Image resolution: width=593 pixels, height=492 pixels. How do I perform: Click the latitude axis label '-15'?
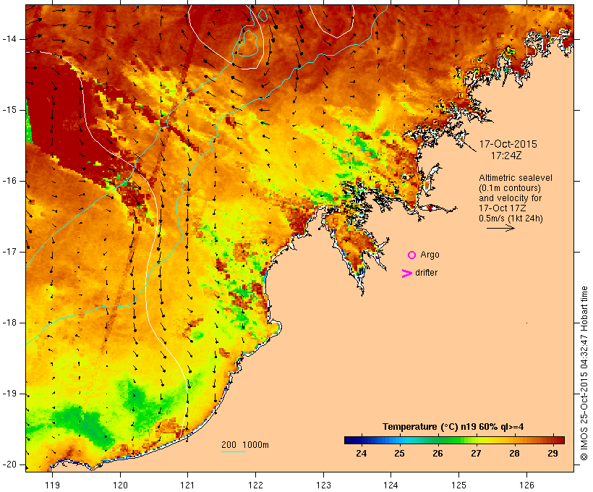pos(9,110)
